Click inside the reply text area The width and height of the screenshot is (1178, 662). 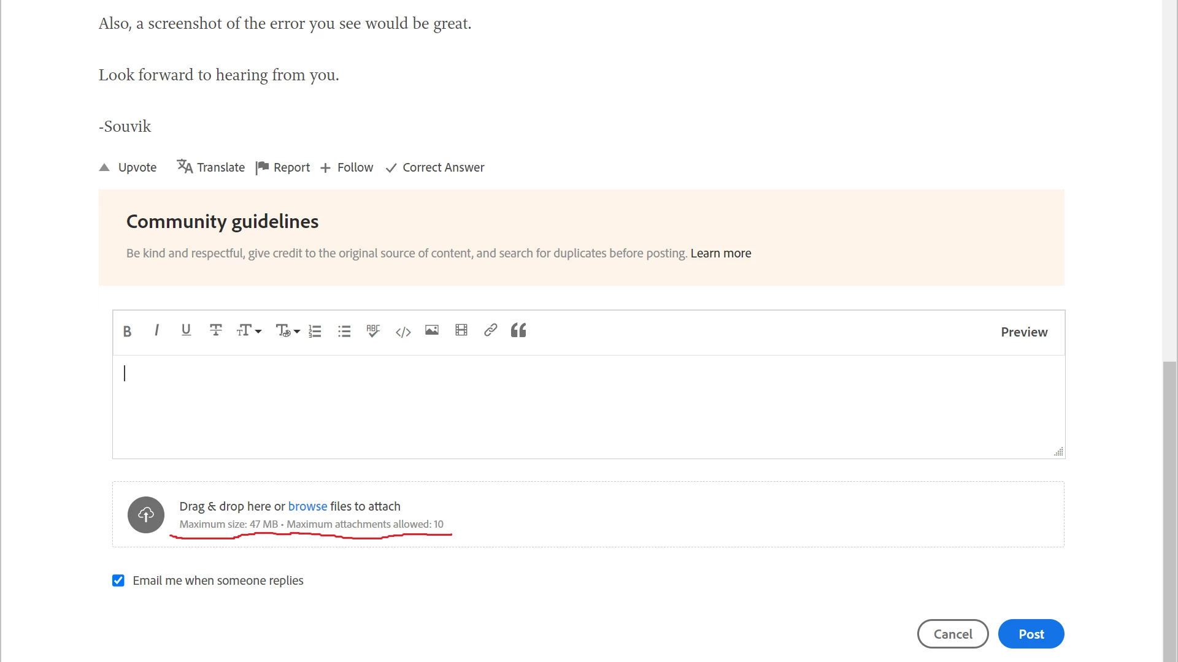[588, 406]
